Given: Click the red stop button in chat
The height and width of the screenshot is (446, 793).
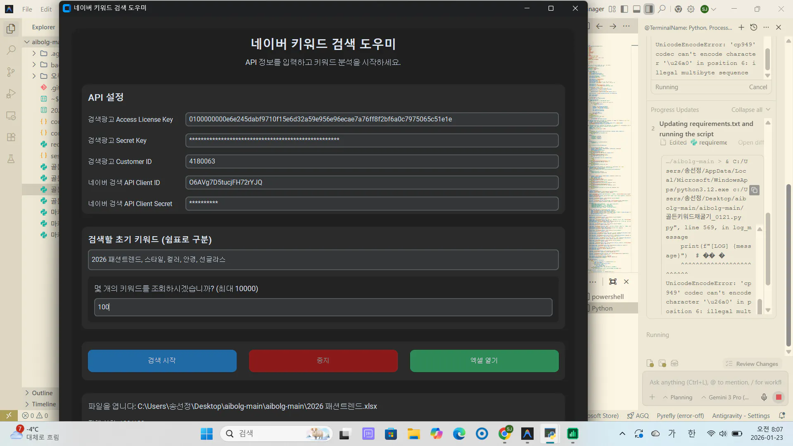Looking at the screenshot, I should click(x=779, y=397).
